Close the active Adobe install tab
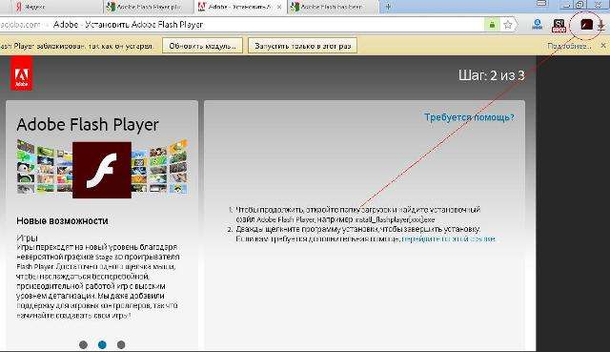Screen dimensions: 610x352 tap(279, 7)
